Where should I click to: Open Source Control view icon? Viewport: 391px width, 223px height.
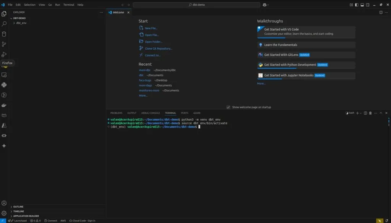pyautogui.click(x=4, y=44)
